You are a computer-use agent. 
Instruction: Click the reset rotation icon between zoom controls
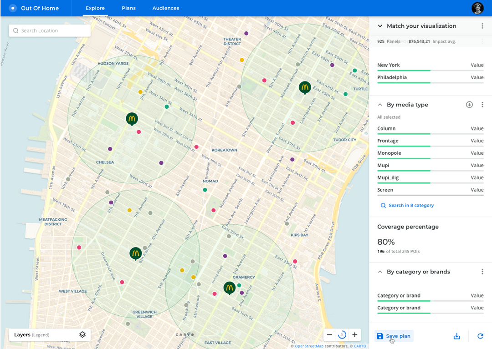click(x=342, y=334)
